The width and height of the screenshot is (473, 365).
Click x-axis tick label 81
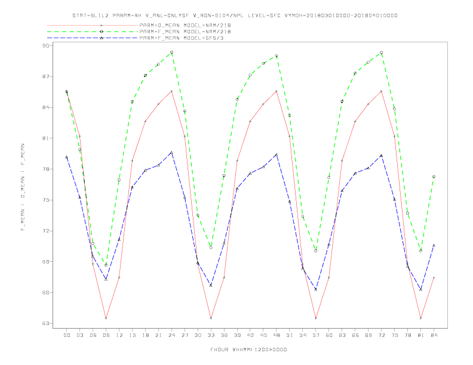421,335
